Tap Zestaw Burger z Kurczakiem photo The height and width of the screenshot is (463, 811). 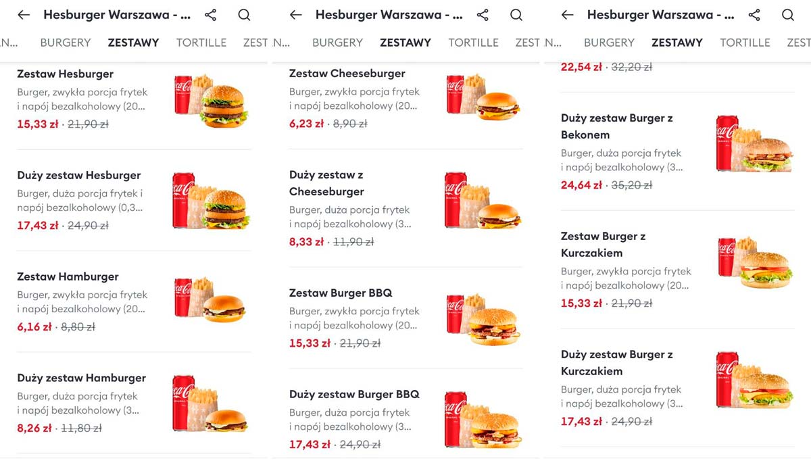754,262
